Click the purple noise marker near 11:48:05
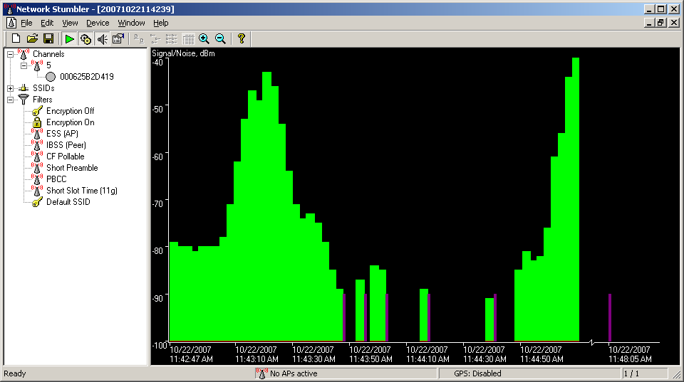Screen dimensions: 684x382 tap(610, 317)
